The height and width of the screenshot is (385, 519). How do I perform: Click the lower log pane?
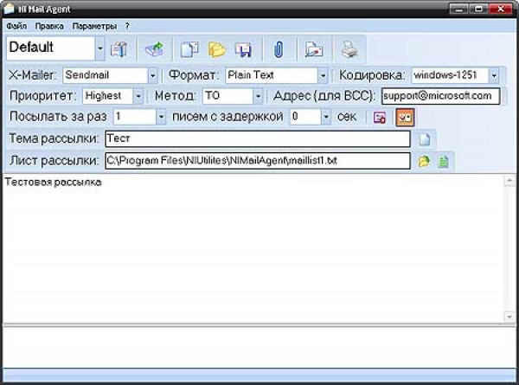pyautogui.click(x=259, y=347)
